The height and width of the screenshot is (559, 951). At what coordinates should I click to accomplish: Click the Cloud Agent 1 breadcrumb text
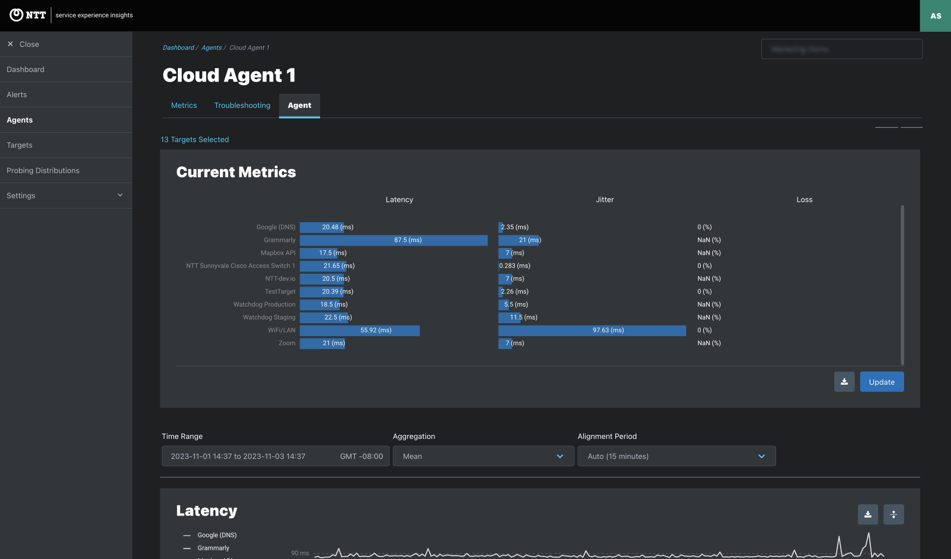249,47
